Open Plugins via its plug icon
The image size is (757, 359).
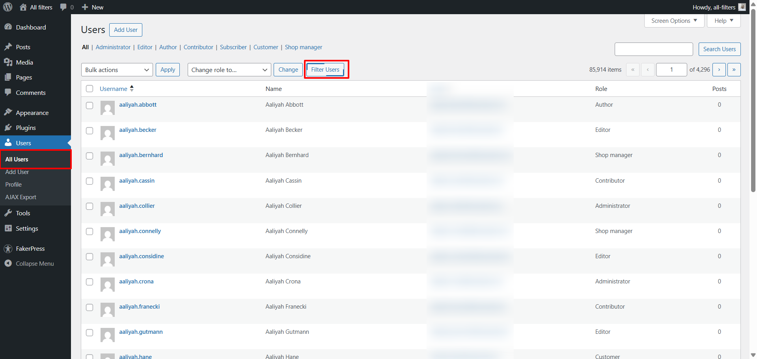[x=8, y=128]
